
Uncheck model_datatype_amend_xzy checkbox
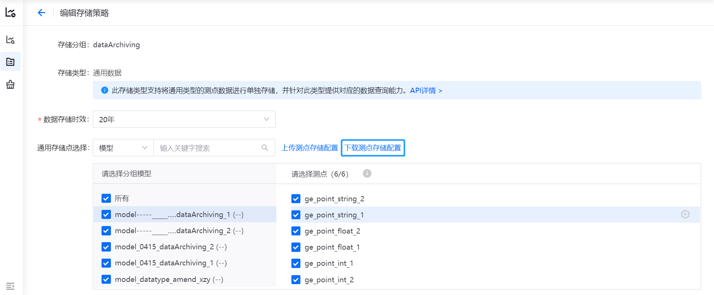[x=106, y=279]
